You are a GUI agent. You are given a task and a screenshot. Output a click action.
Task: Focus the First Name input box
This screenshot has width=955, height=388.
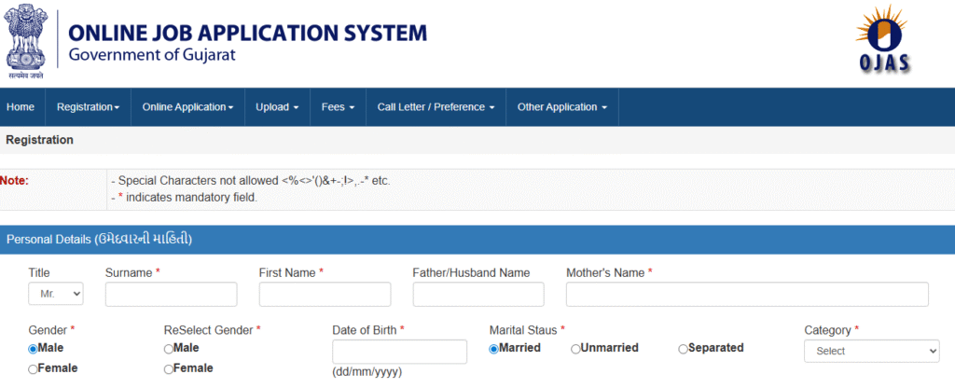[325, 295]
